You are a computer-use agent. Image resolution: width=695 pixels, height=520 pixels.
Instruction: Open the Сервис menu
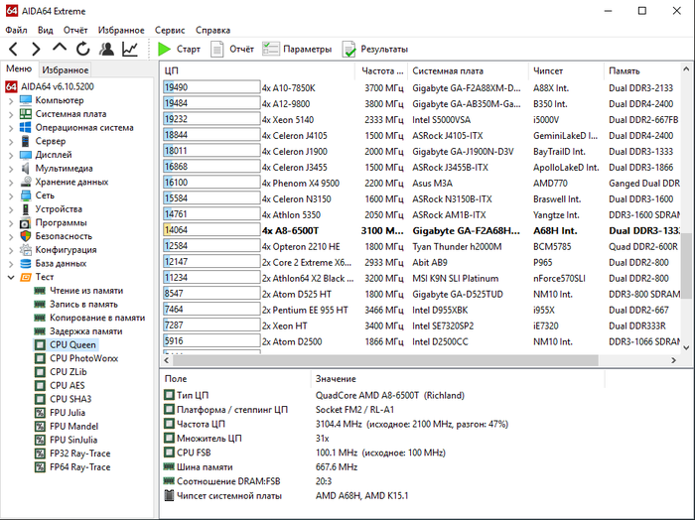(170, 30)
